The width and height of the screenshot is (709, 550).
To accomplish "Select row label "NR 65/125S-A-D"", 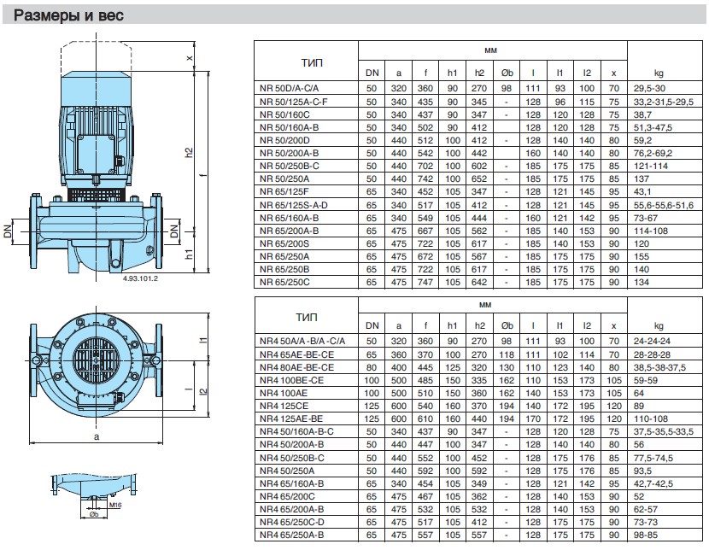I will point(294,205).
